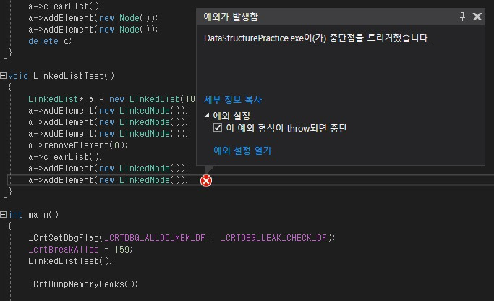Collapse the main function outline

[3, 215]
